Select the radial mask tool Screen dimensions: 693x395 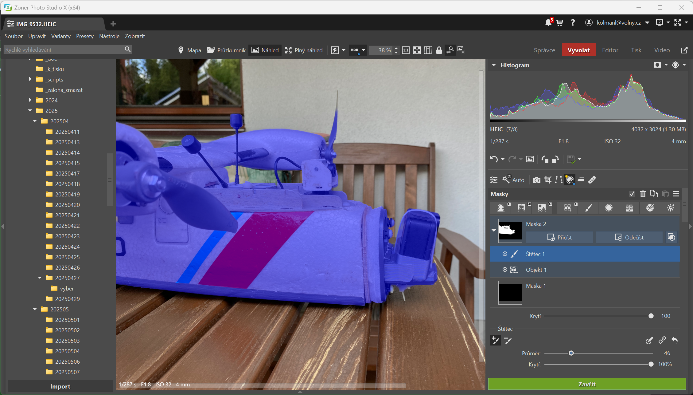(609, 208)
